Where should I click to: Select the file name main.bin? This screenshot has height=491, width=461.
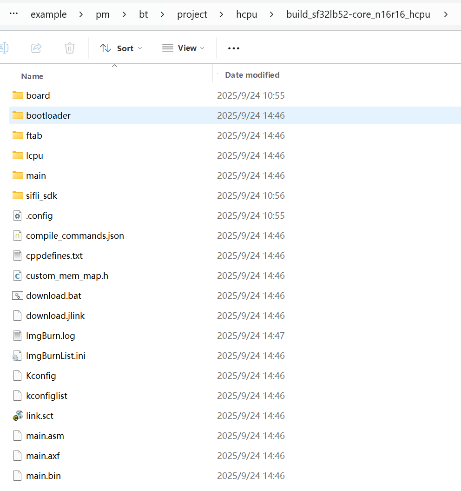click(x=44, y=476)
